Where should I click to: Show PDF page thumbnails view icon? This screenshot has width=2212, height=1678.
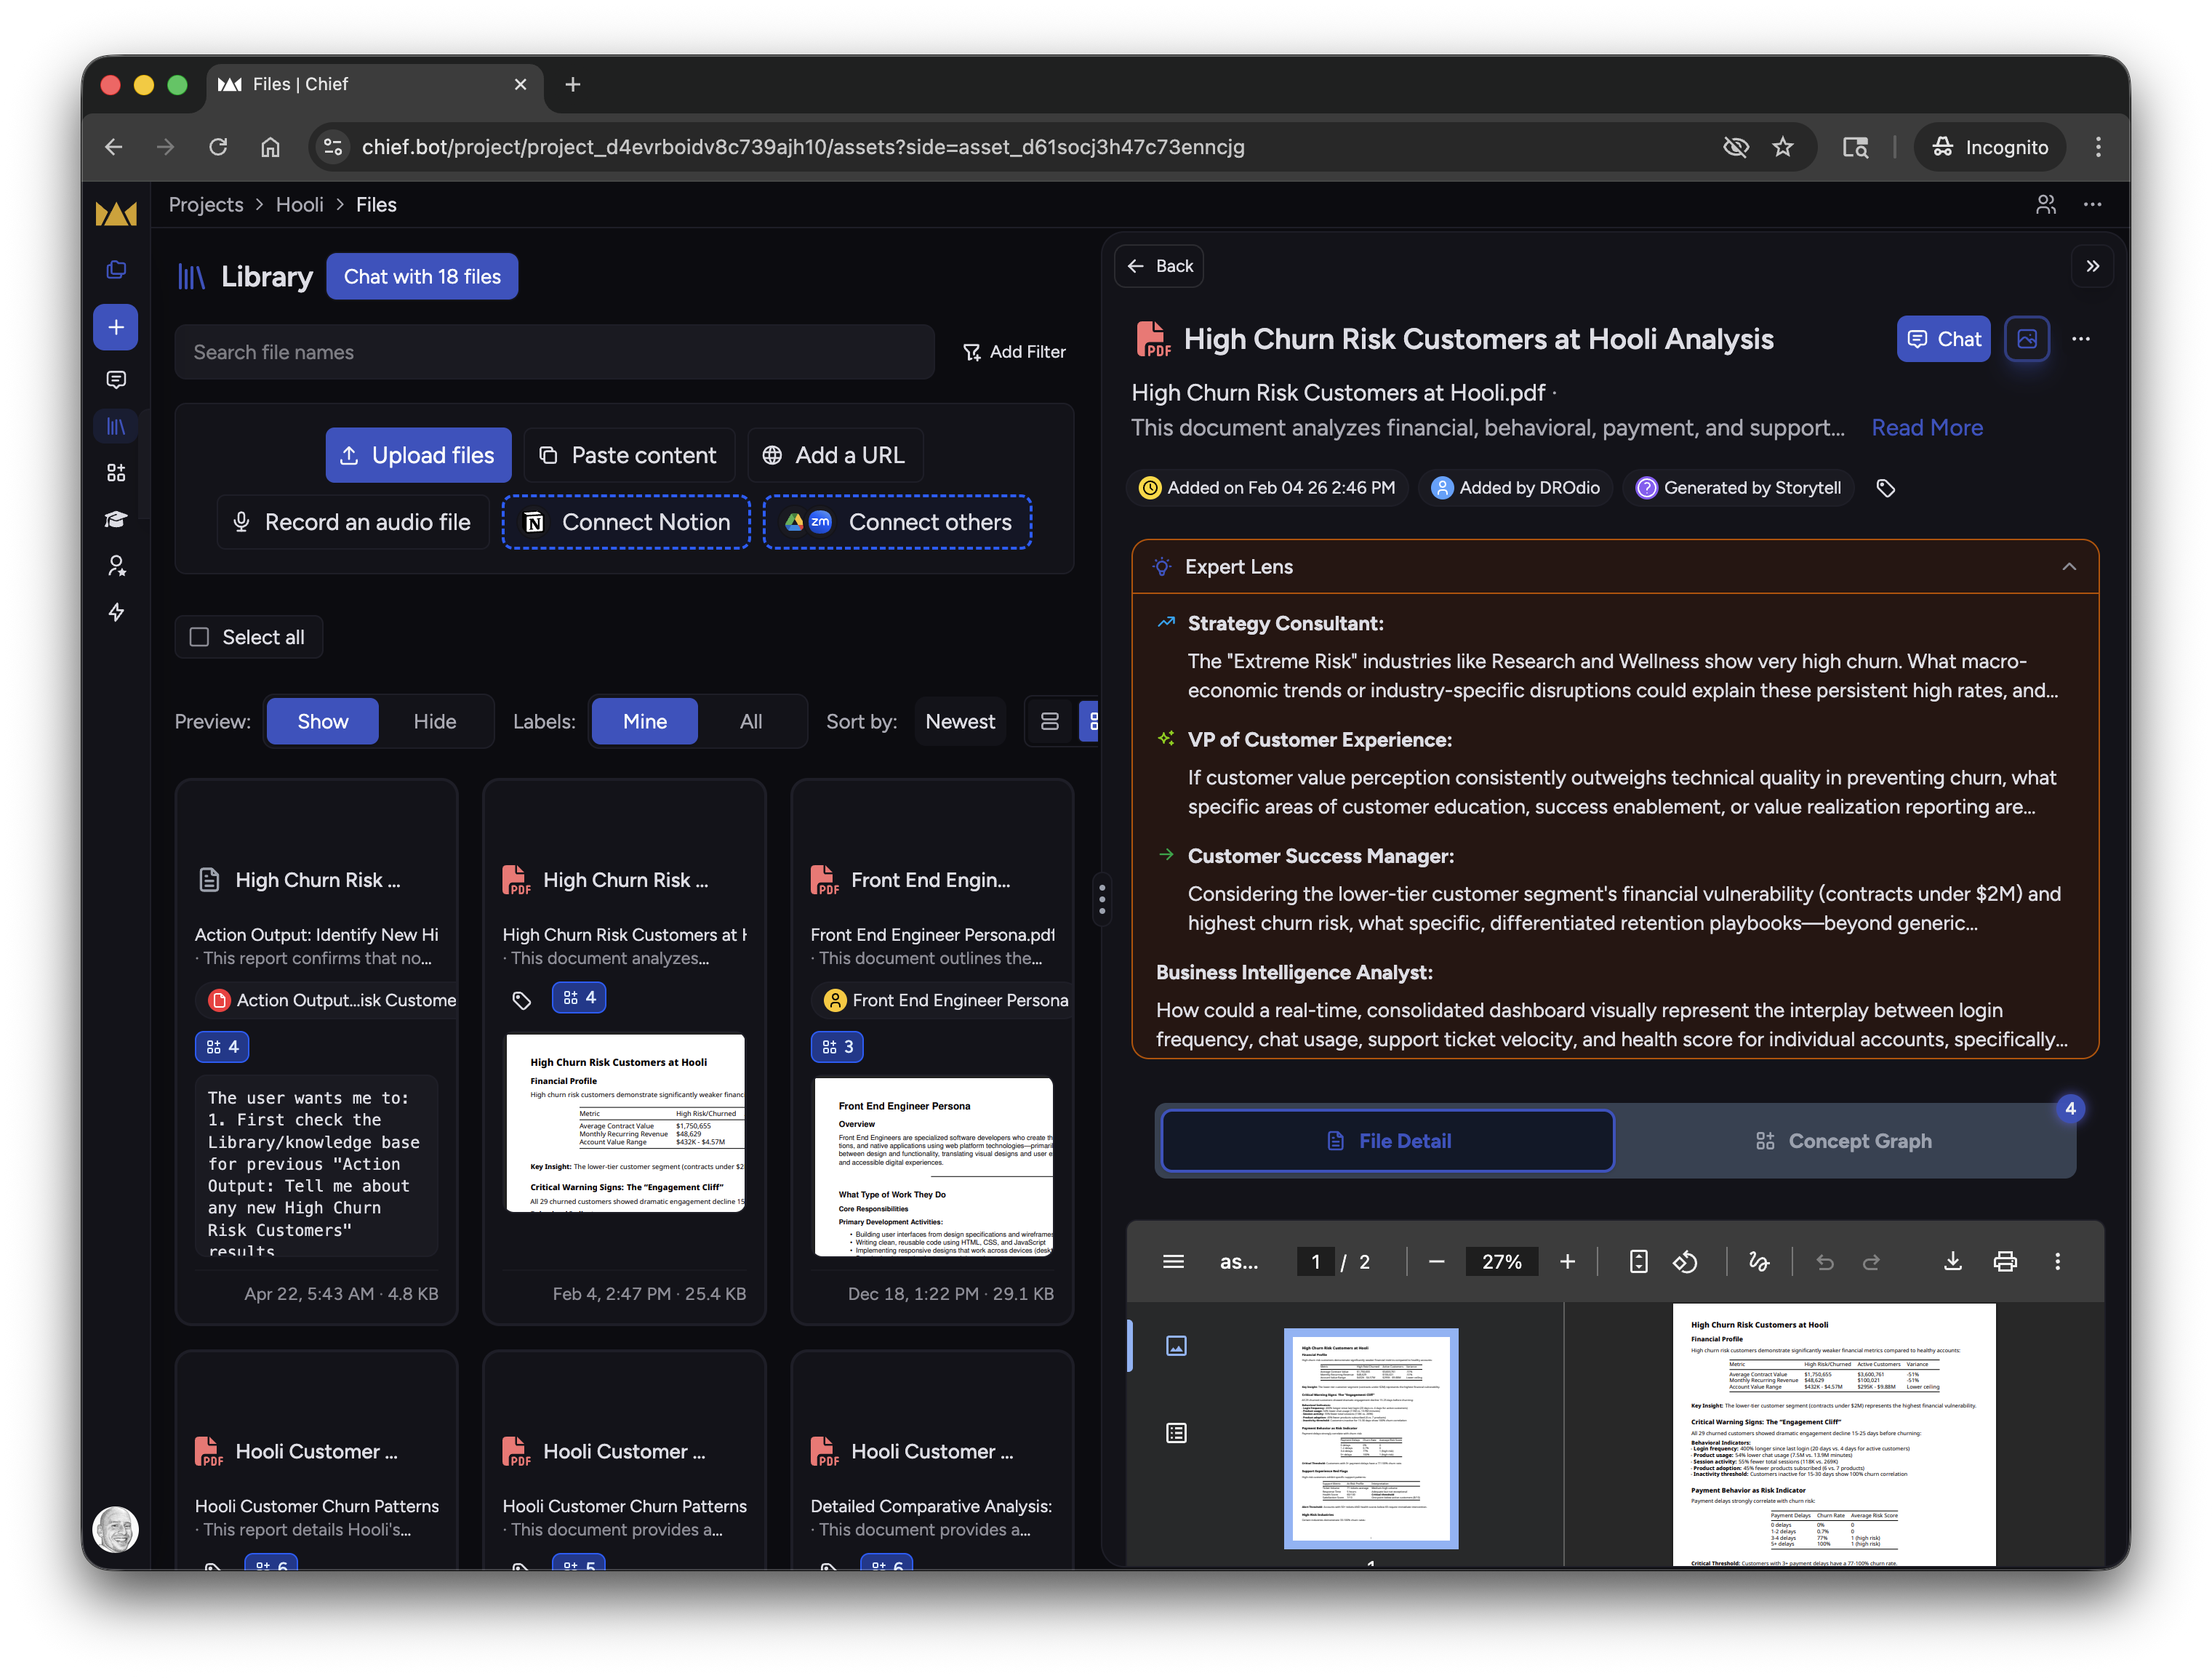coord(1176,1345)
